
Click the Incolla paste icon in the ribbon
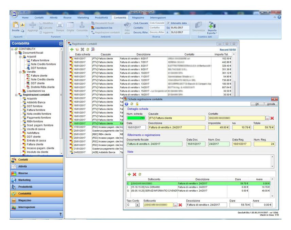(x=15, y=25)
